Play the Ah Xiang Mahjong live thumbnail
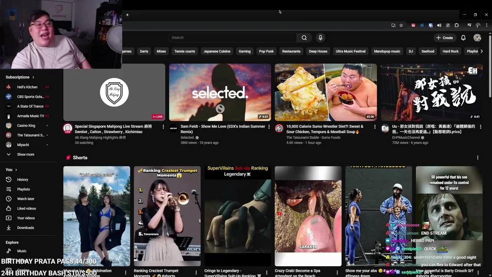This screenshot has width=492, height=277. (114, 92)
